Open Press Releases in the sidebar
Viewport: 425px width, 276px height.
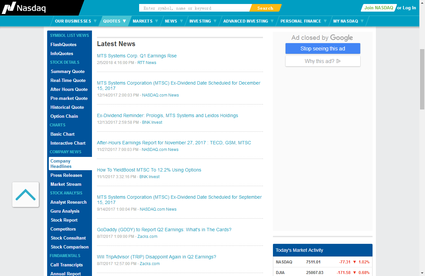[x=66, y=175]
